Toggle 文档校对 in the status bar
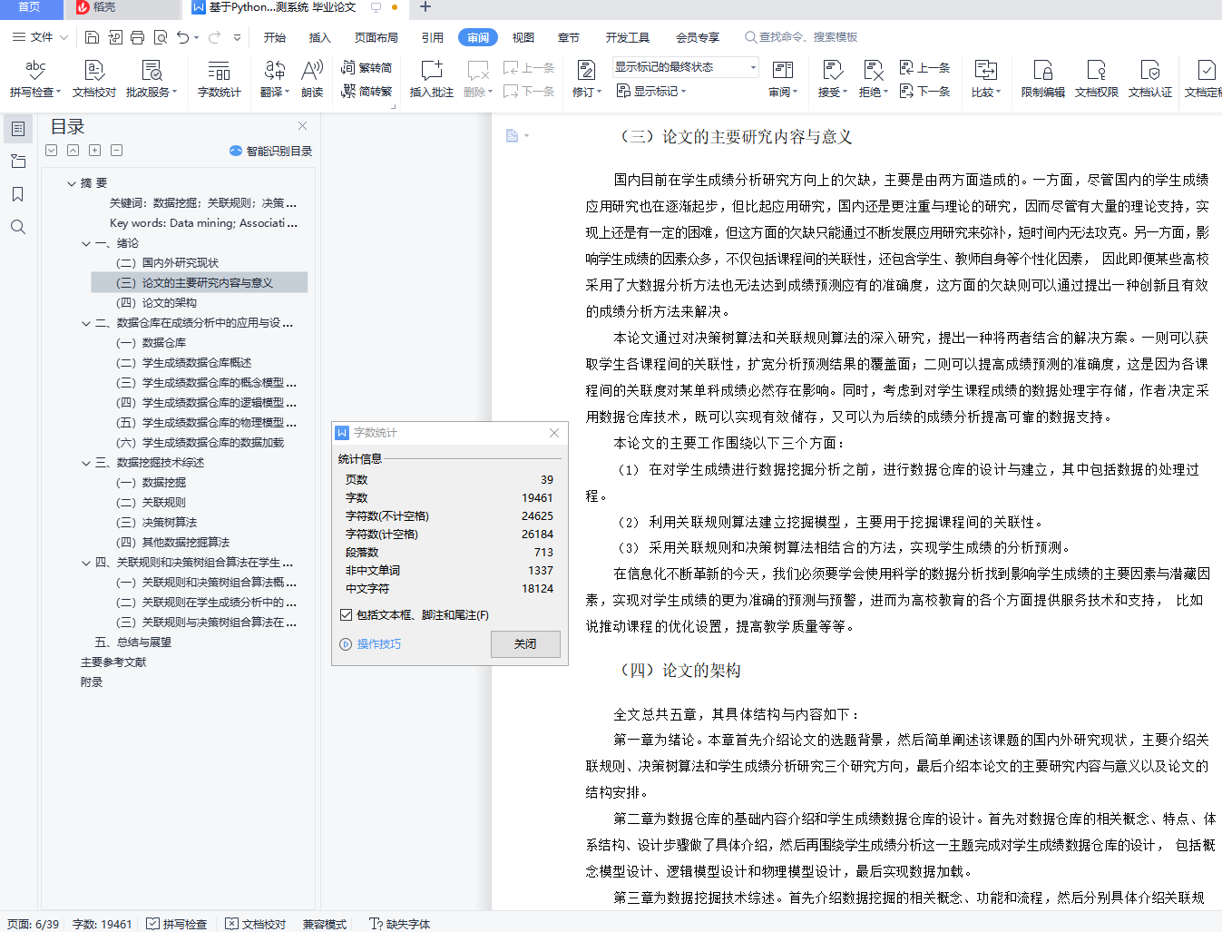This screenshot has width=1222, height=932. point(256,924)
